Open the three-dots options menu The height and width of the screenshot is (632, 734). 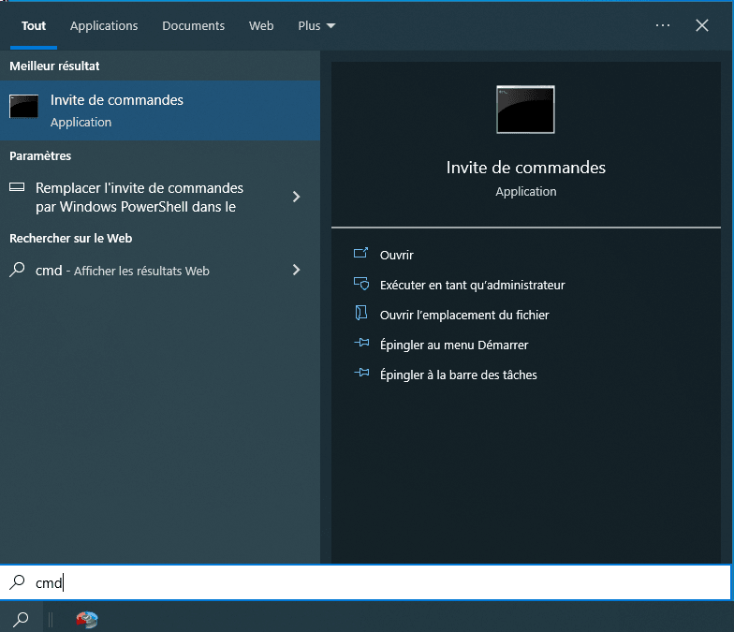663,25
